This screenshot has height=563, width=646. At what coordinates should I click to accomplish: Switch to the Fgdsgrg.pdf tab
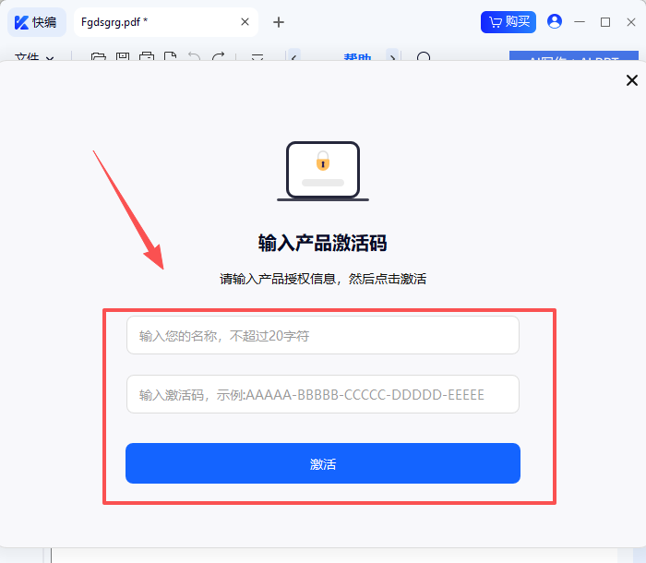coord(165,22)
